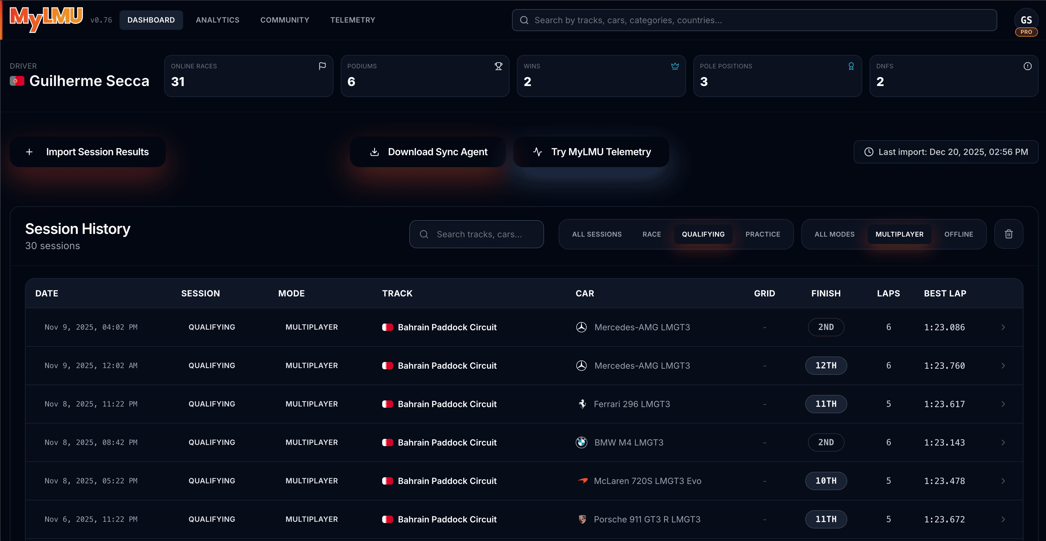Open the GS Pro profile avatar
The height and width of the screenshot is (541, 1046).
[x=1026, y=19]
